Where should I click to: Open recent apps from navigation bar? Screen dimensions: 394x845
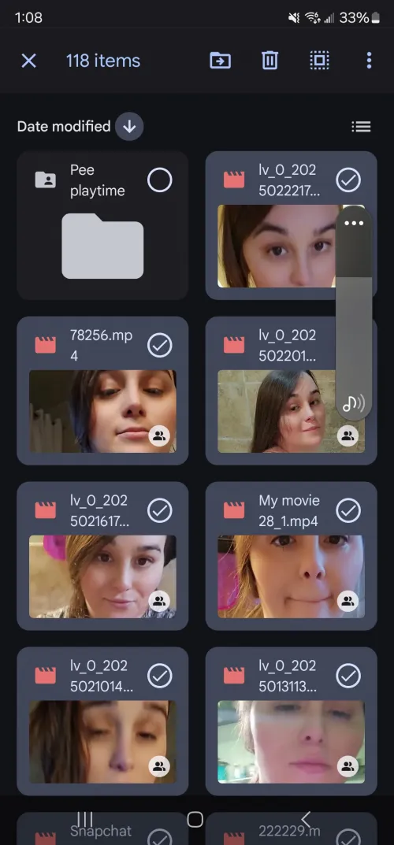click(x=85, y=820)
